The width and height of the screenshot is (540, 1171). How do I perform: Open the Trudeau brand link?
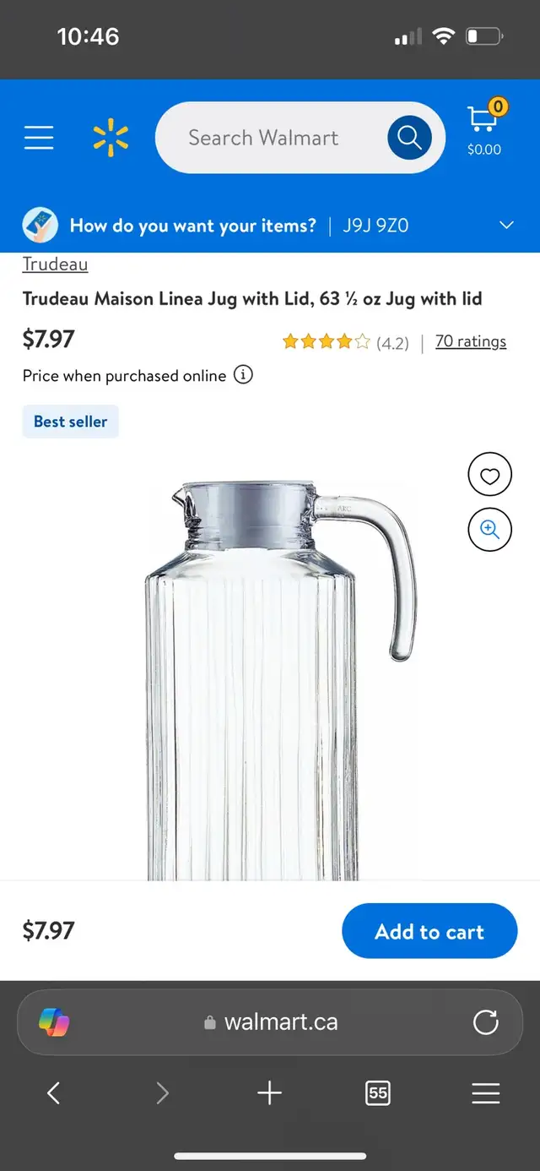[55, 264]
